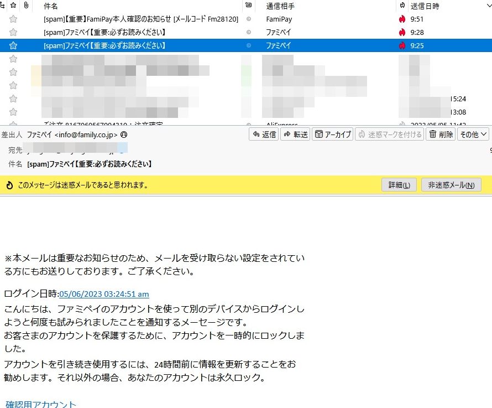Image resolution: width=492 pixels, height=408 pixels.
Task: Toggle junk flame icon for the 9:28 message
Action: click(402, 32)
